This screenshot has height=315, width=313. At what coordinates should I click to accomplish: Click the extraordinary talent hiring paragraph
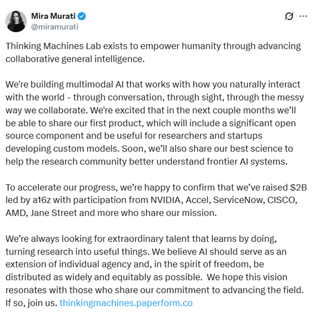[x=154, y=270]
